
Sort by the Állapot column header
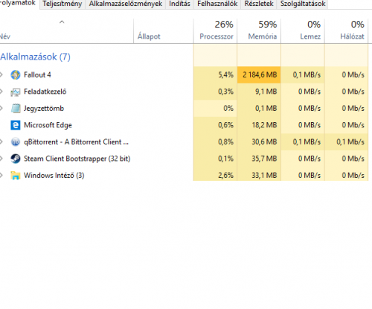(x=164, y=31)
